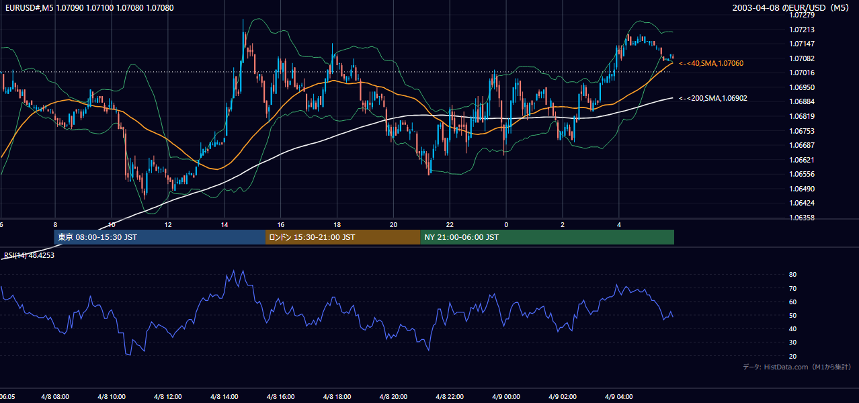
Task: Click the 4/9 02:00 time axis label
Action: tap(563, 397)
